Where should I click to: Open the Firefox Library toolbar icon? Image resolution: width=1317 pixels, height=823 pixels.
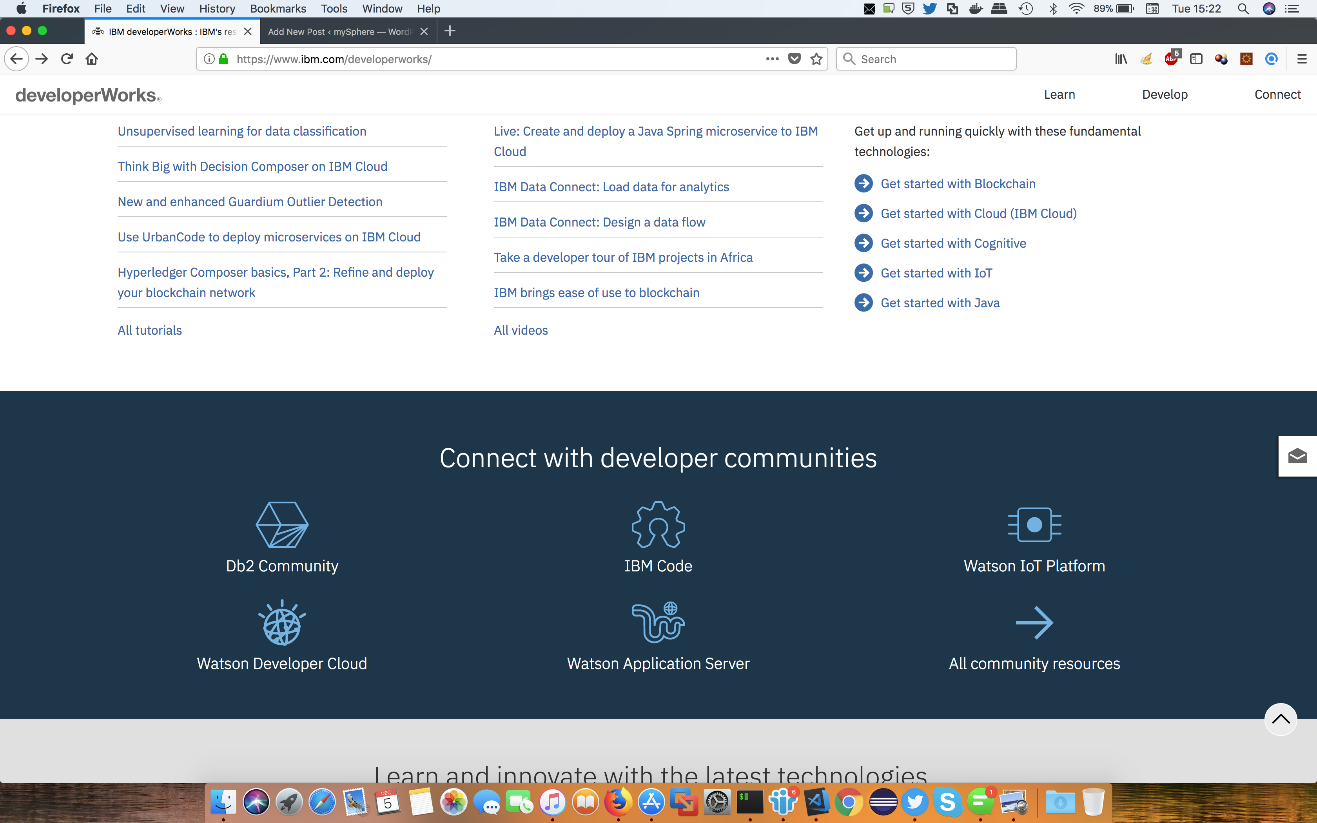point(1121,59)
